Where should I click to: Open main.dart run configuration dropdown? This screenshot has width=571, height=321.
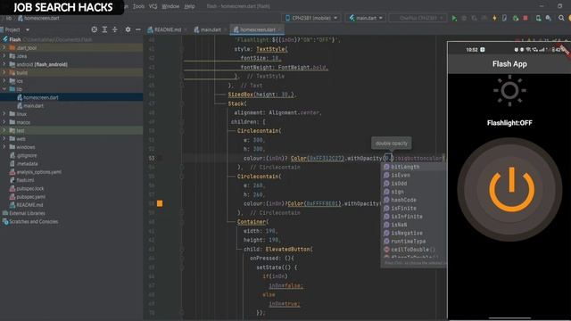click(x=366, y=18)
